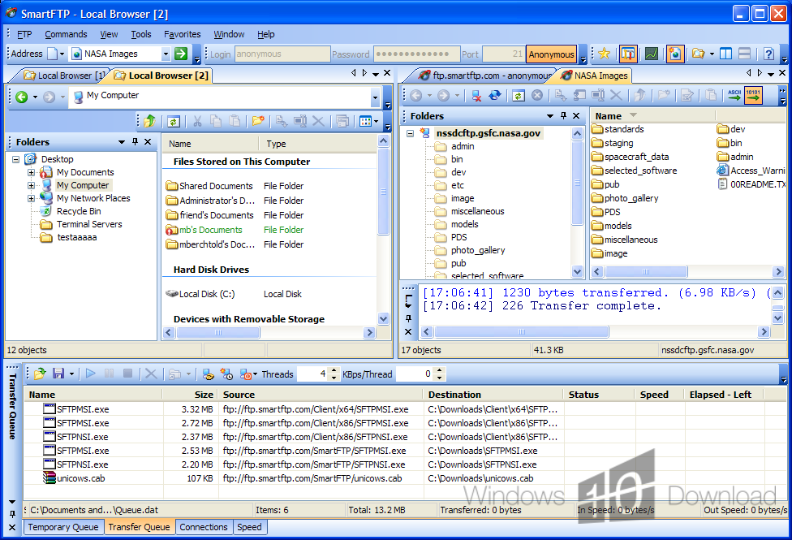Create new folder in Local Browser toolbar

click(x=258, y=122)
